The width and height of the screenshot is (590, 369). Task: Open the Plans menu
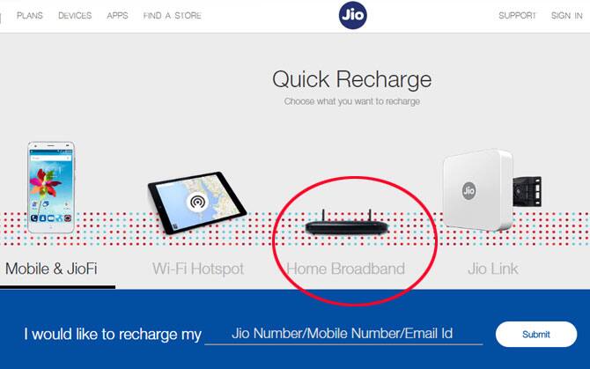[x=30, y=16]
